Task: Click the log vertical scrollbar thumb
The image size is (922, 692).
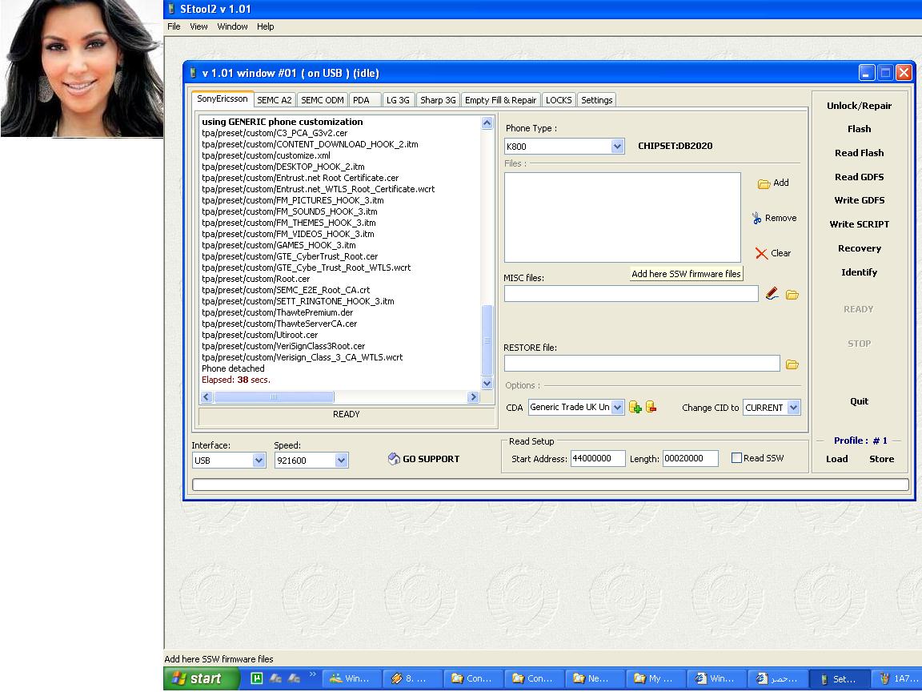Action: [487, 340]
